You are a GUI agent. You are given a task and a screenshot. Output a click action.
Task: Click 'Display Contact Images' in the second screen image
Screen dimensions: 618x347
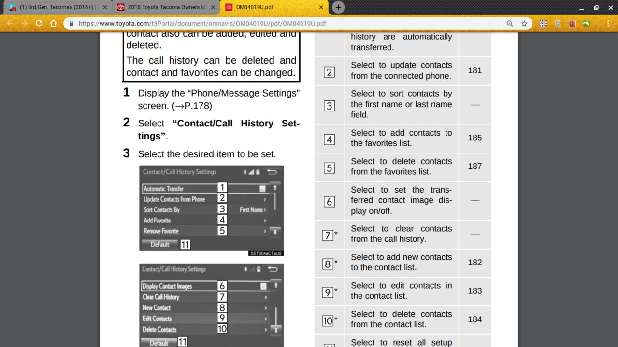pyautogui.click(x=167, y=286)
